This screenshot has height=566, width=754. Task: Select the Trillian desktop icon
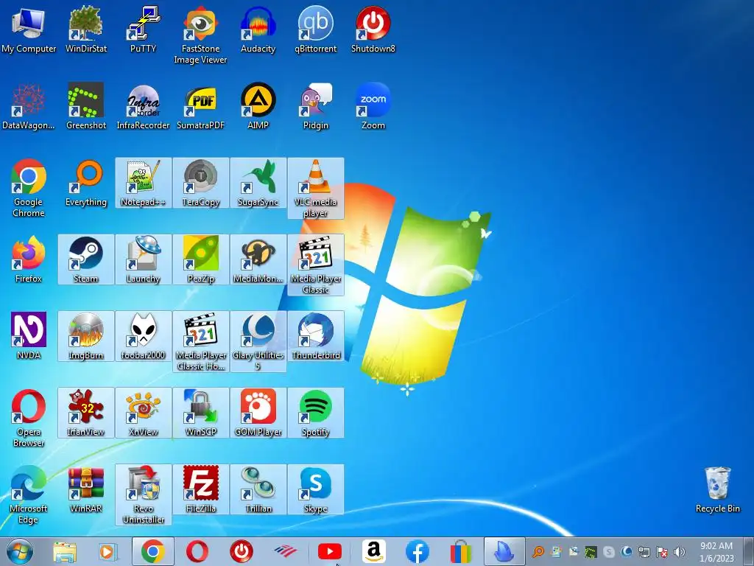coord(258,489)
